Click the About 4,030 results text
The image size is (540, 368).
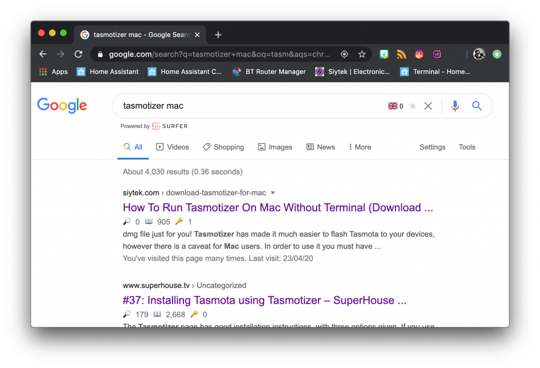point(182,172)
